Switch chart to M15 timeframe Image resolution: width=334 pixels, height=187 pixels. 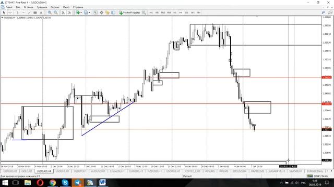pyautogui.click(x=163, y=12)
